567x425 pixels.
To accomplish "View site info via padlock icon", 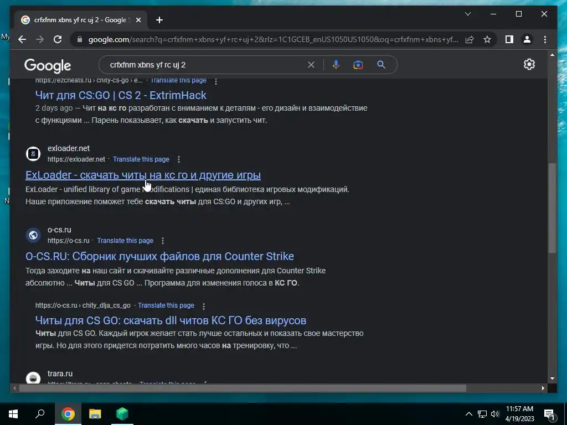I will point(80,39).
